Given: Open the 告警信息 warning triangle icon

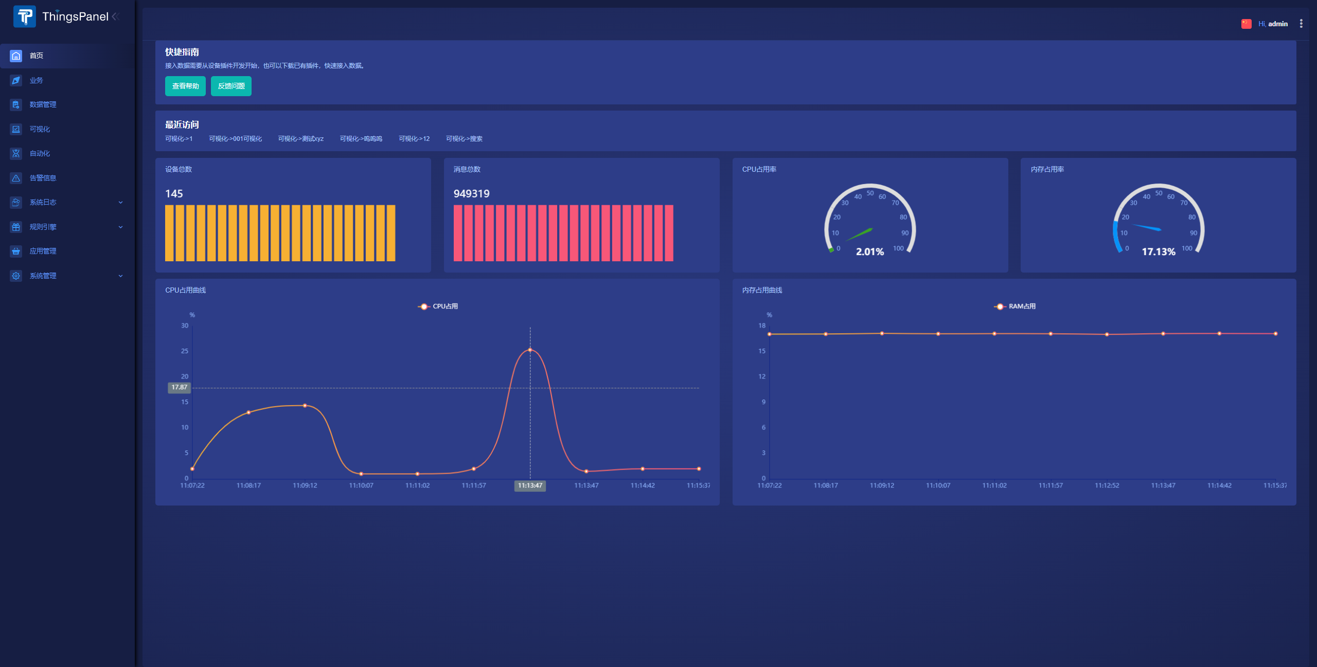Looking at the screenshot, I should tap(16, 178).
